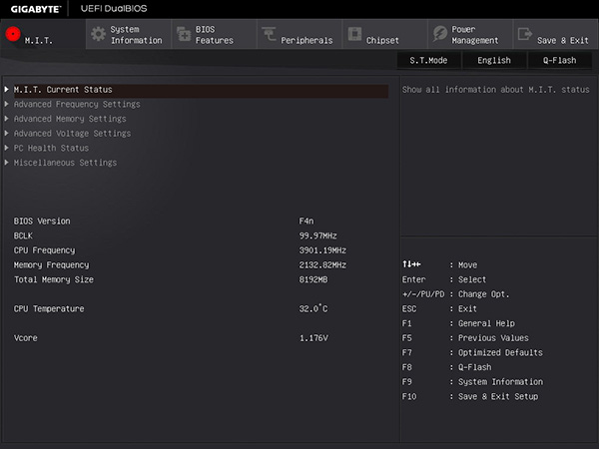Click the BIOS Version label
The image size is (599, 449).
tap(42, 222)
